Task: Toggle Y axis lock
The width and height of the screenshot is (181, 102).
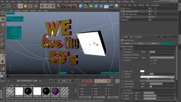Action: [x=48, y=6]
